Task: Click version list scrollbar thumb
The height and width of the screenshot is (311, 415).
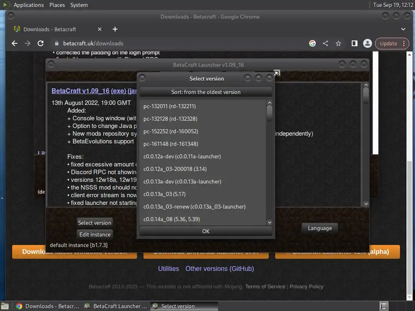Action: pos(270,113)
